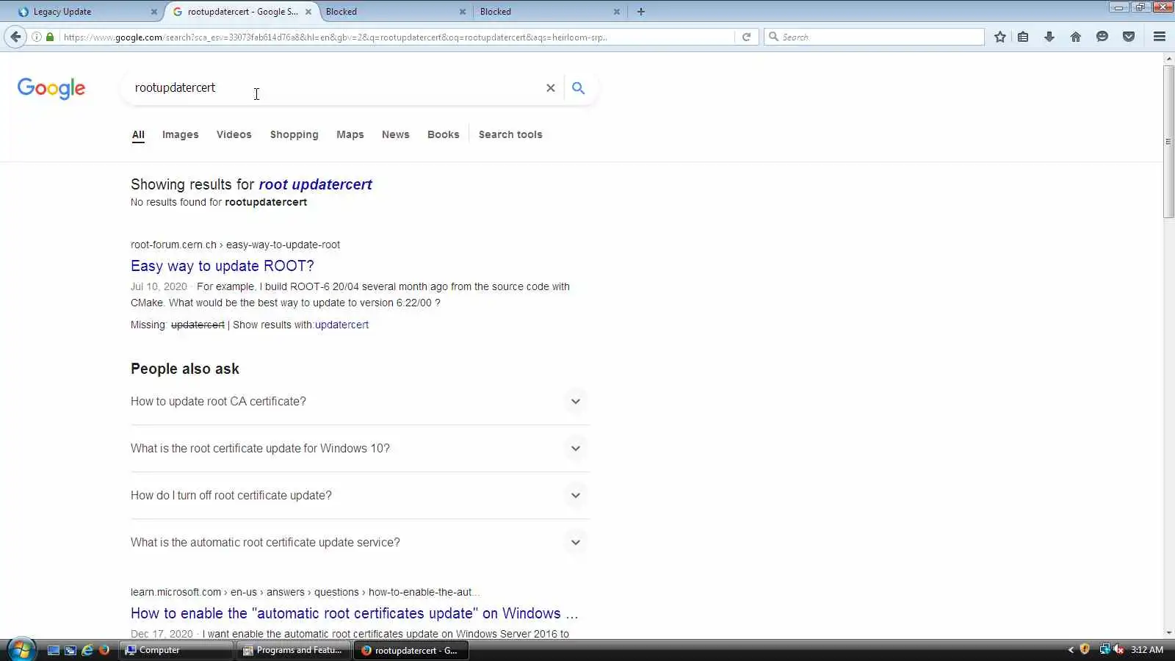This screenshot has height=661, width=1175.
Task: Go to the Firefox home page
Action: click(x=1076, y=37)
